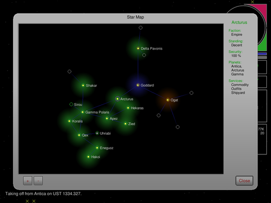
Task: Select the Goddard star system
Action: (x=138, y=85)
